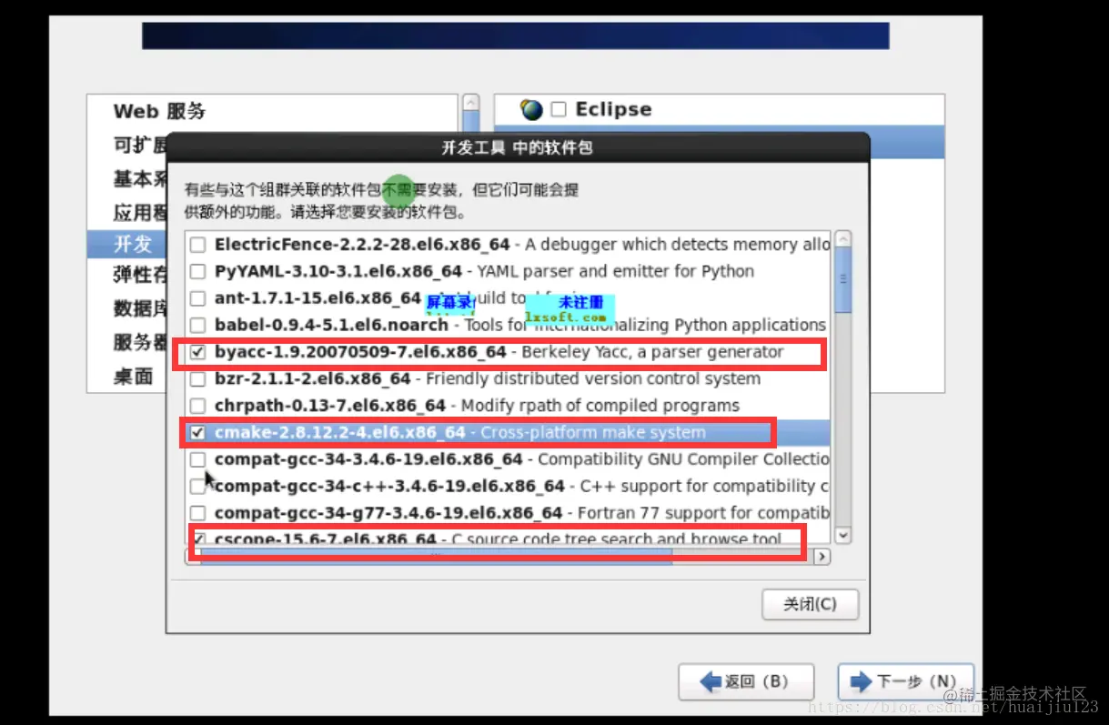Click the back arrow icon on 返回 button
The image size is (1109, 725).
tap(711, 681)
